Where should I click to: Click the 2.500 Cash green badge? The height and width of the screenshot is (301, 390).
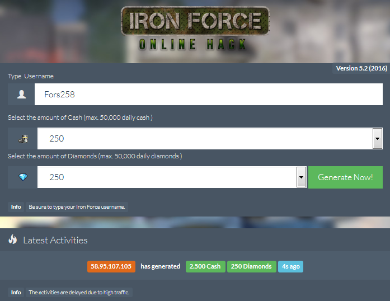205,266
